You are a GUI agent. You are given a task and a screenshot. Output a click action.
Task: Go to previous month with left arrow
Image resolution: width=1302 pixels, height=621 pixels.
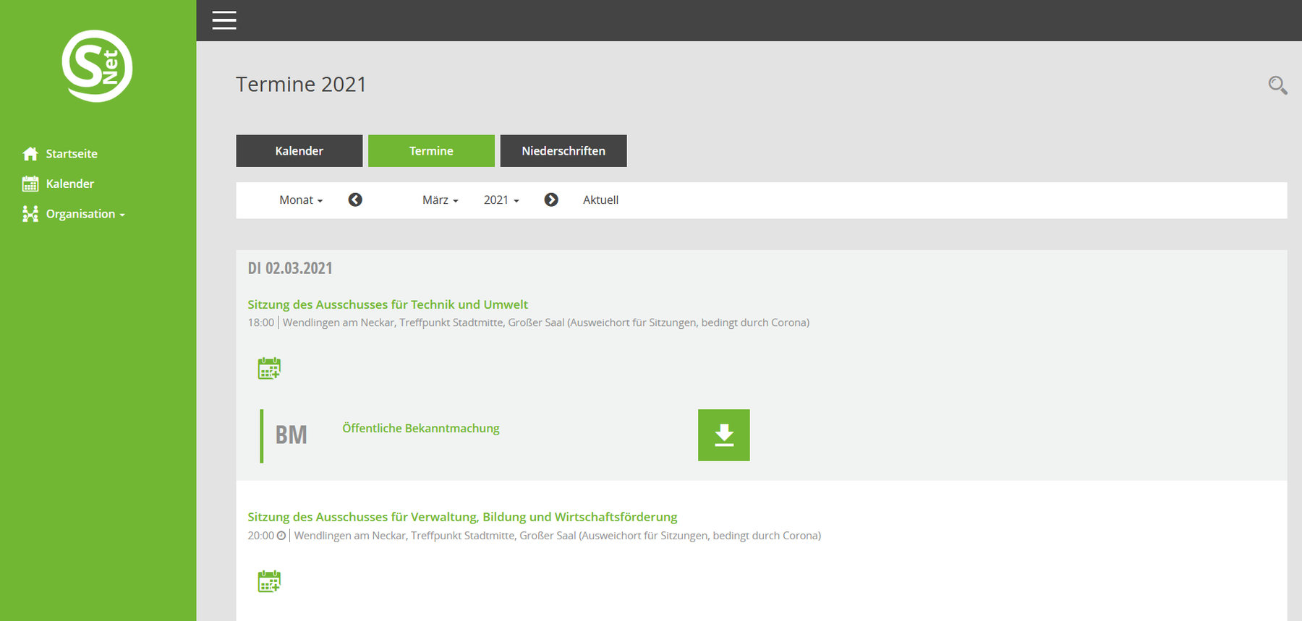tap(355, 200)
